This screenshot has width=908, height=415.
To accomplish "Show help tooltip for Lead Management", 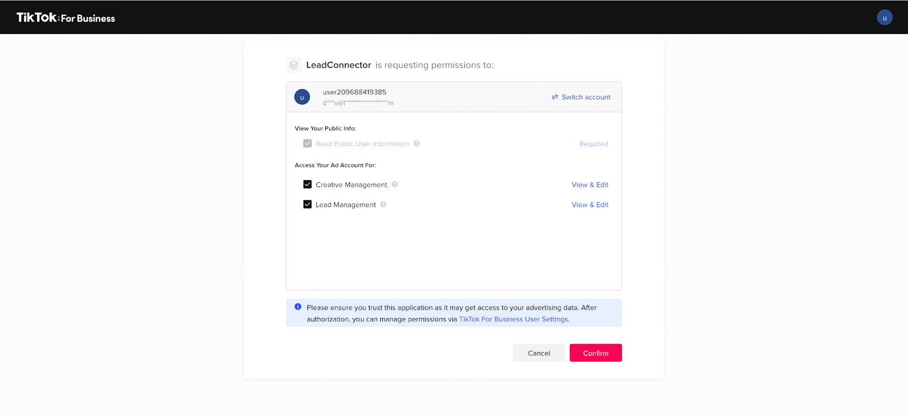I will (x=383, y=204).
